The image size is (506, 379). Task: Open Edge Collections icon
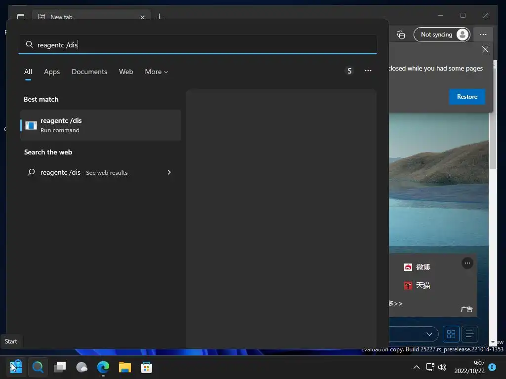(401, 35)
